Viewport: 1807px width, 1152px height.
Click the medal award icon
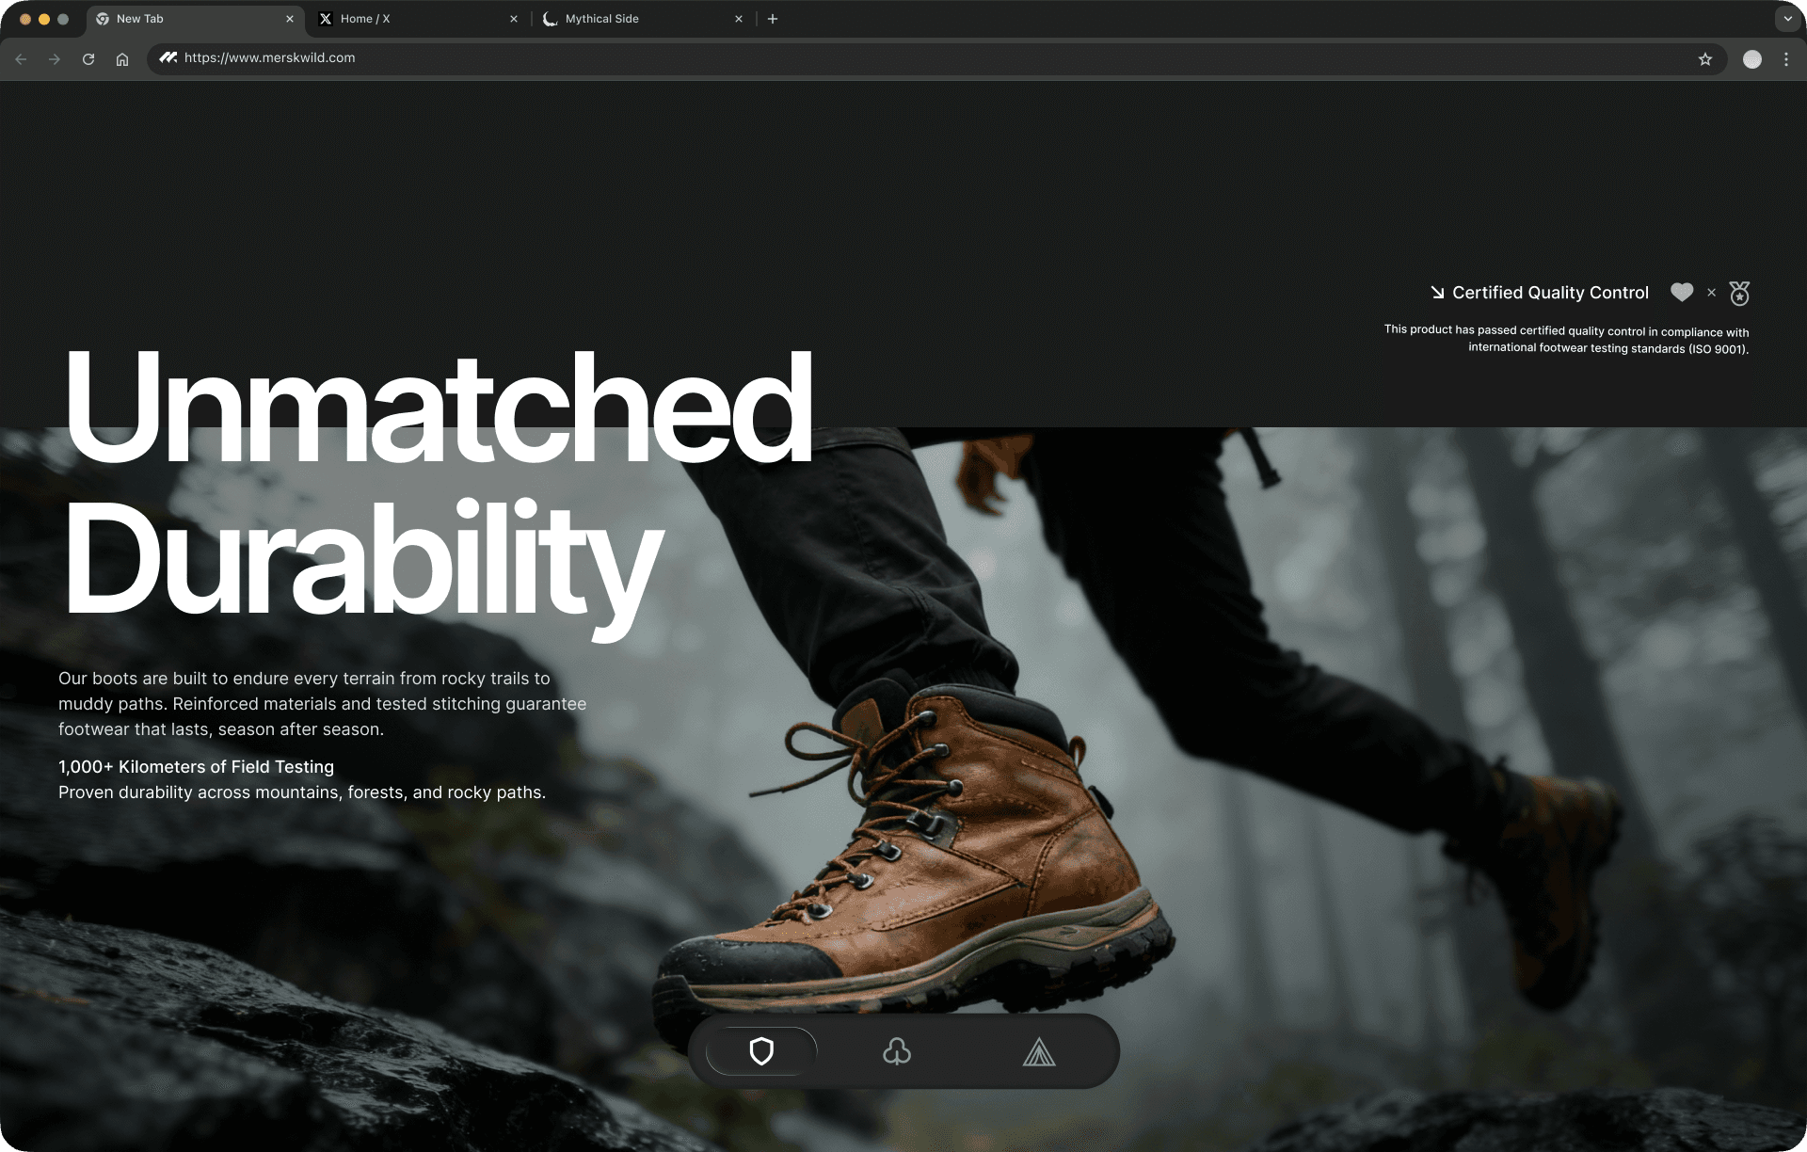(x=1739, y=294)
